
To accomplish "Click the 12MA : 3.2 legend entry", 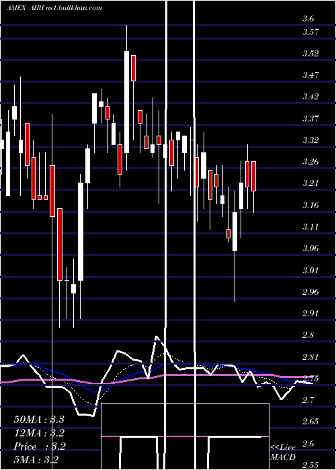I will [39, 433].
